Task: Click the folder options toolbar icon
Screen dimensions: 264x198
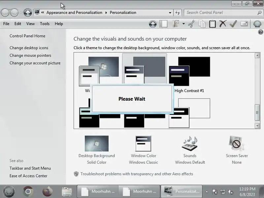Action: pos(176,24)
